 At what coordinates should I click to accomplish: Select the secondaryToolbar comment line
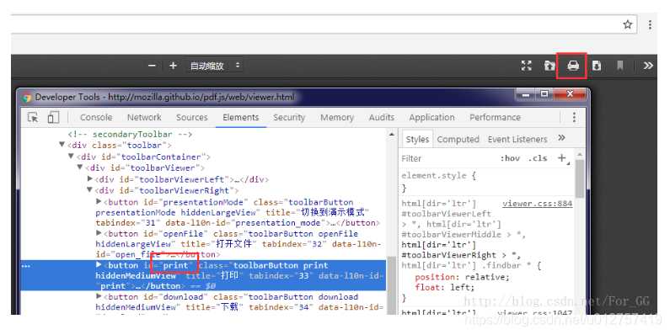click(x=130, y=134)
